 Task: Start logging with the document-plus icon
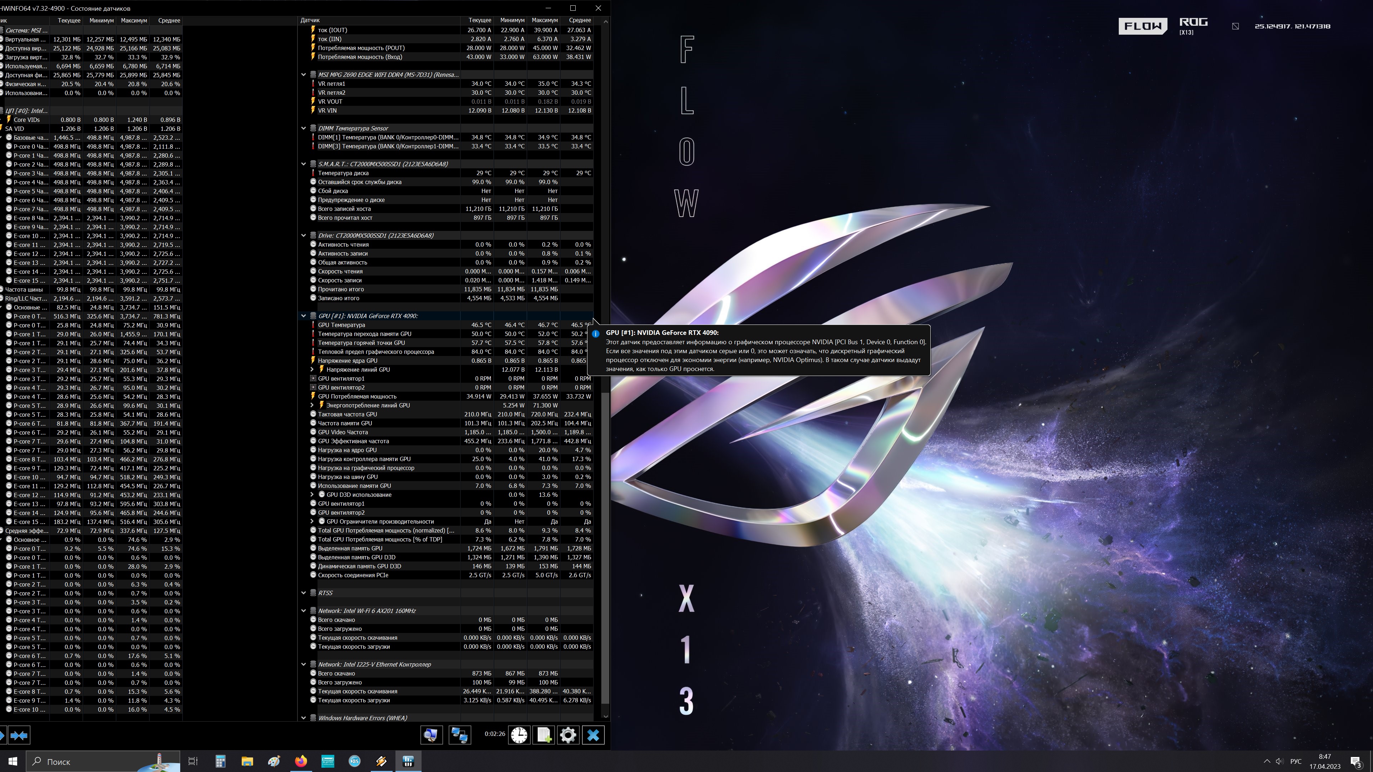coord(543,735)
